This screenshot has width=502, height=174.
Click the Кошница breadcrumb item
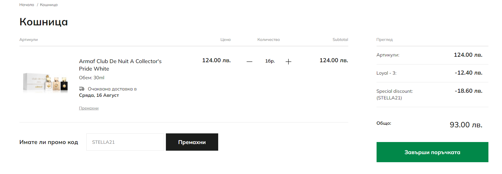[49, 5]
